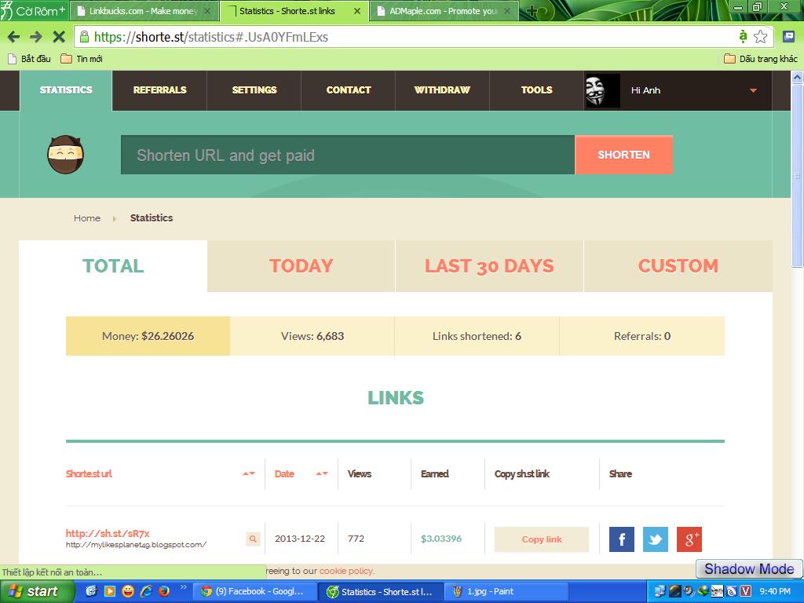
Task: Click the browser forward arrow
Action: tap(36, 37)
